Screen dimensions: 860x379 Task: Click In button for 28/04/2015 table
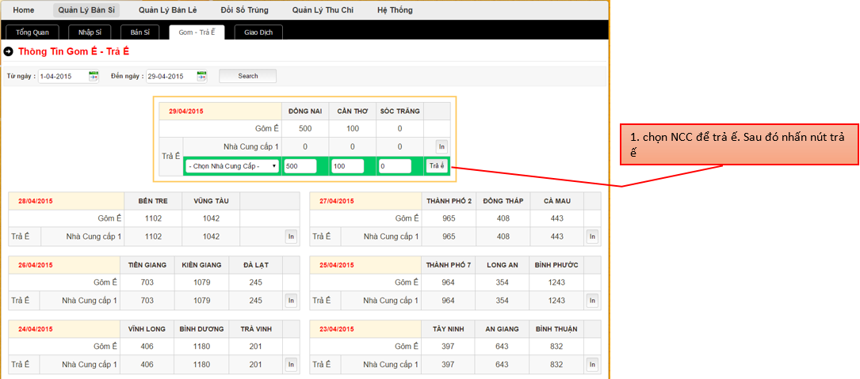[x=291, y=236]
